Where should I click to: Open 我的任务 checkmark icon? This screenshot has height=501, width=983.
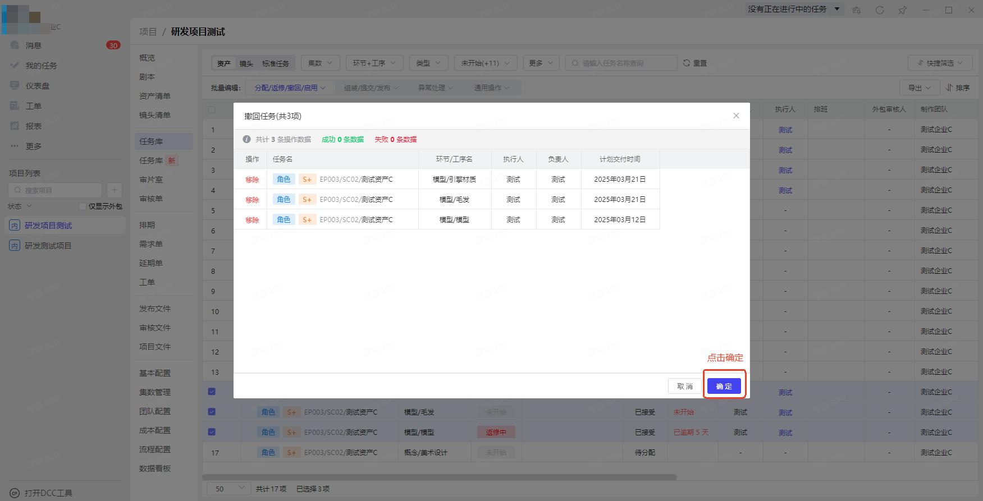pyautogui.click(x=15, y=65)
